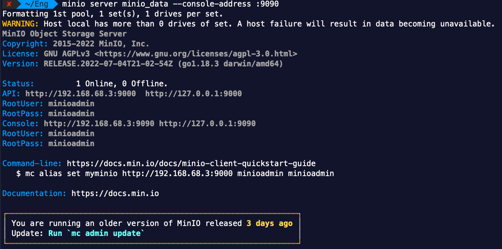Click the red X error status icon
This screenshot has height=249, width=502.
coord(8,4)
